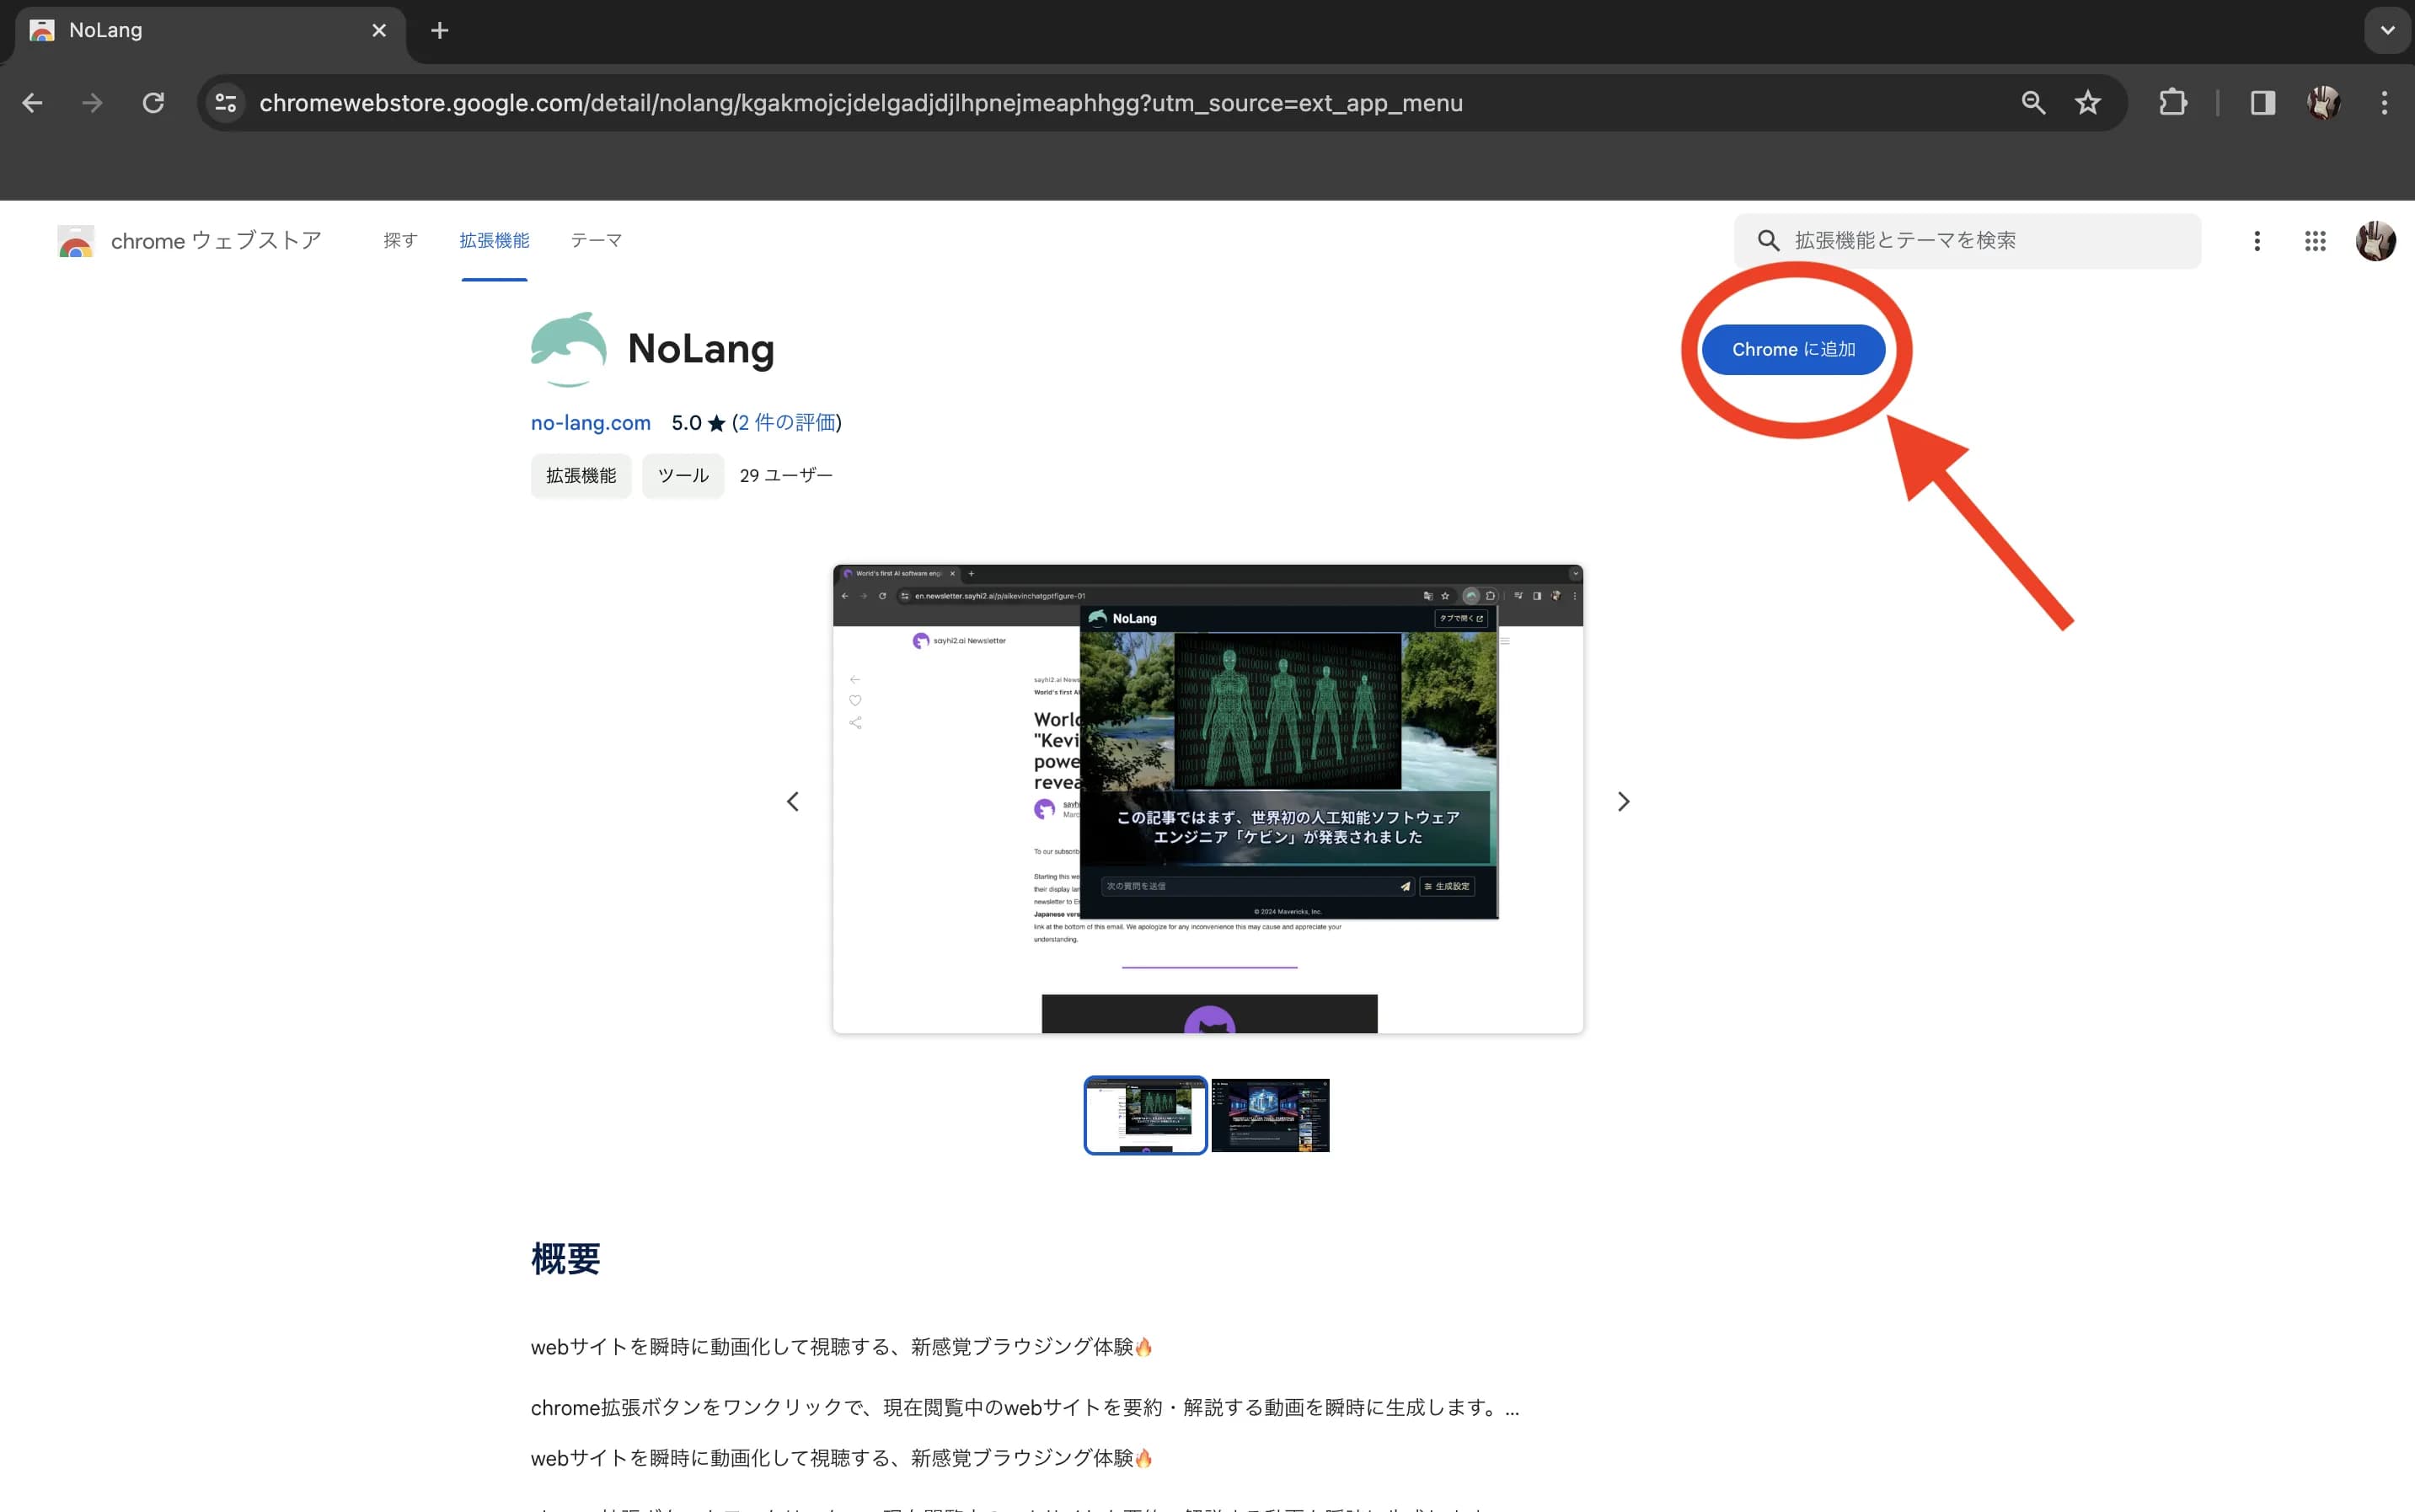Focus the extensions and themes search field

coord(1968,241)
